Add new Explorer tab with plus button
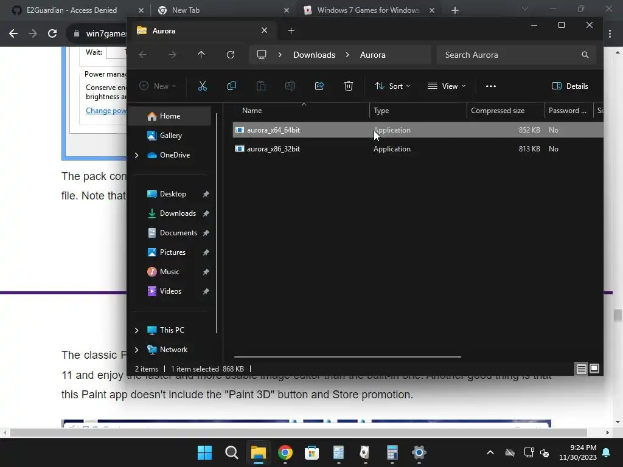Screen dimensions: 623x467 point(291,30)
